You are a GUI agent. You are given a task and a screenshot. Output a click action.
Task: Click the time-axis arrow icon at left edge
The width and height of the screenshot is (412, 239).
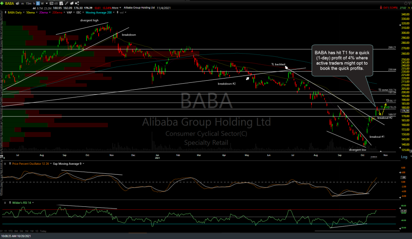pyautogui.click(x=1, y=157)
